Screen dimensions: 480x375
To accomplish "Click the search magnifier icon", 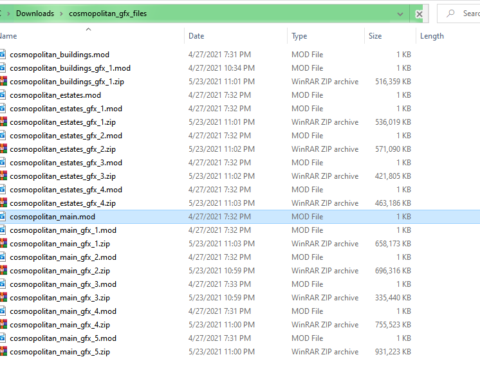I will coord(450,14).
